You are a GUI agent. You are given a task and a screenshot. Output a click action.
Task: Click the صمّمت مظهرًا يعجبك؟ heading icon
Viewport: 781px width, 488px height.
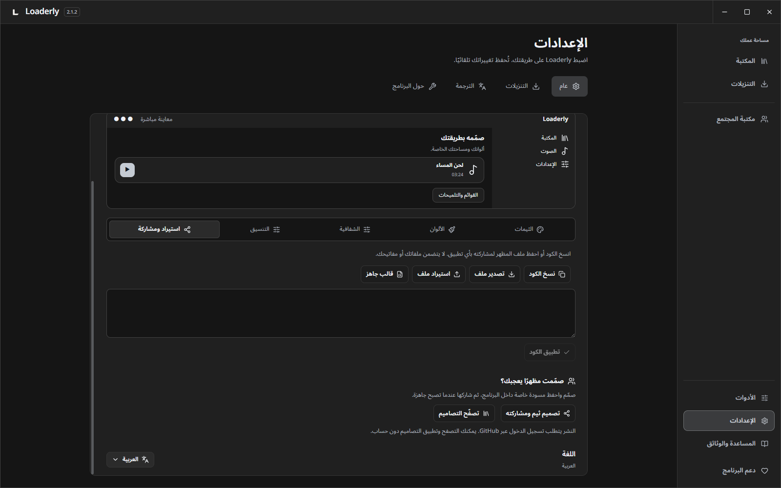click(x=572, y=381)
